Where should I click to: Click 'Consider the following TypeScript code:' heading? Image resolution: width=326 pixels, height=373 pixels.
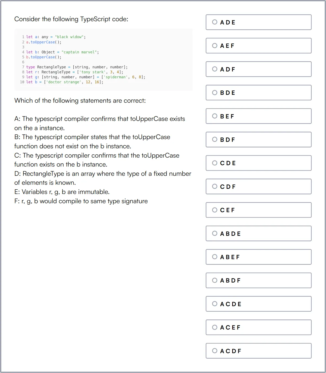coord(71,19)
